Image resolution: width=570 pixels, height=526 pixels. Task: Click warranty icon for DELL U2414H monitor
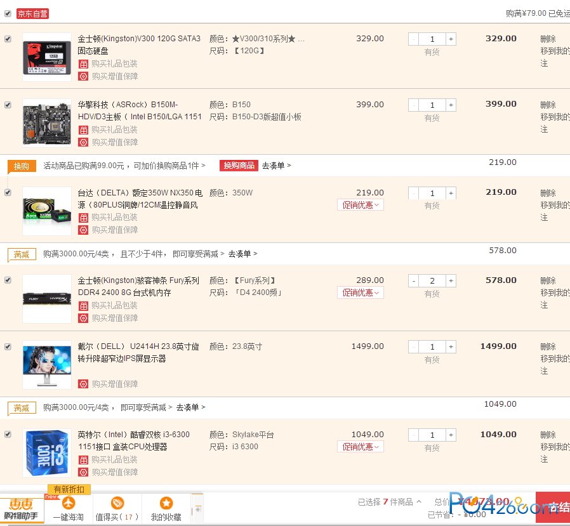(x=84, y=384)
